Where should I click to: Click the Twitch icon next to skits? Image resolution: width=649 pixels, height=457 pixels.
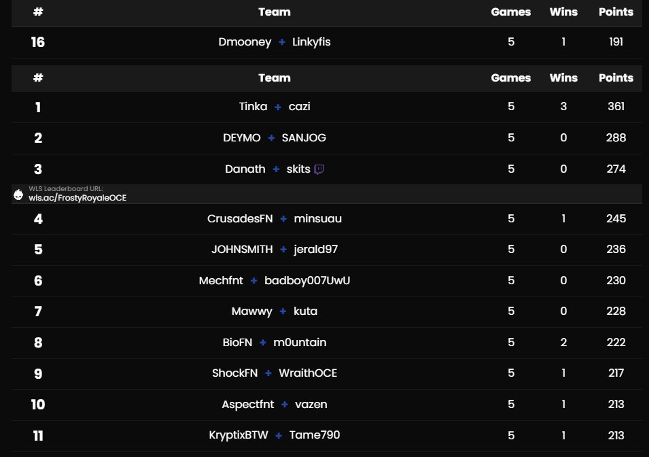click(x=319, y=169)
